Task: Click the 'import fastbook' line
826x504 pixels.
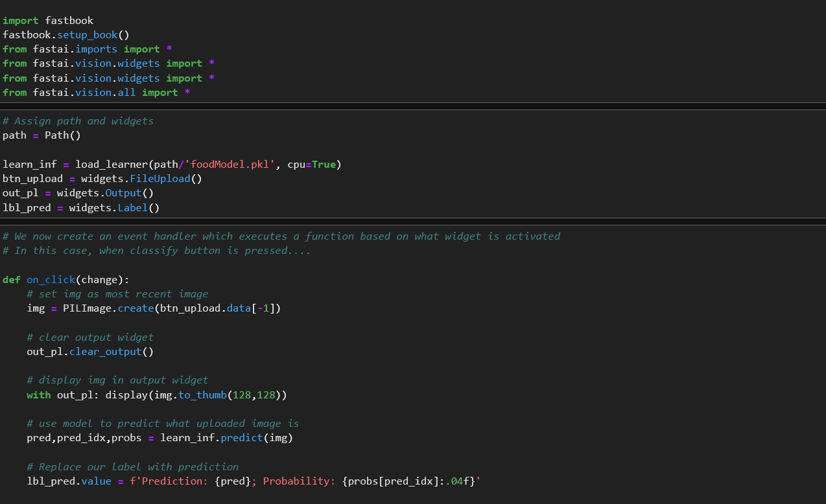Action: pyautogui.click(x=48, y=21)
